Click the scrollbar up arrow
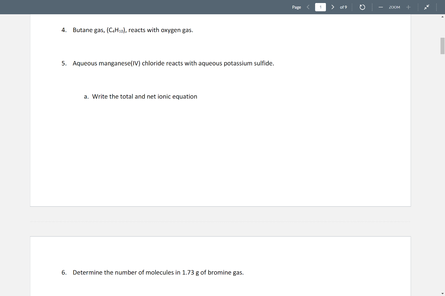 (442, 17)
